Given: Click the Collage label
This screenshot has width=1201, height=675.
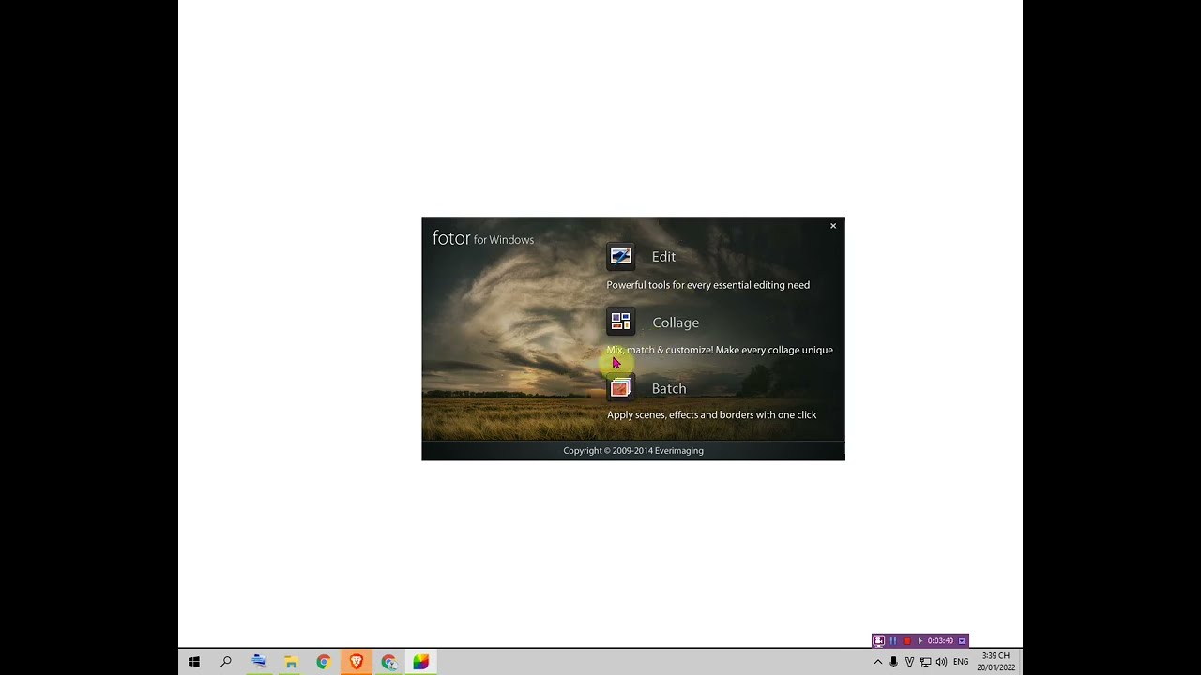Looking at the screenshot, I should [676, 322].
